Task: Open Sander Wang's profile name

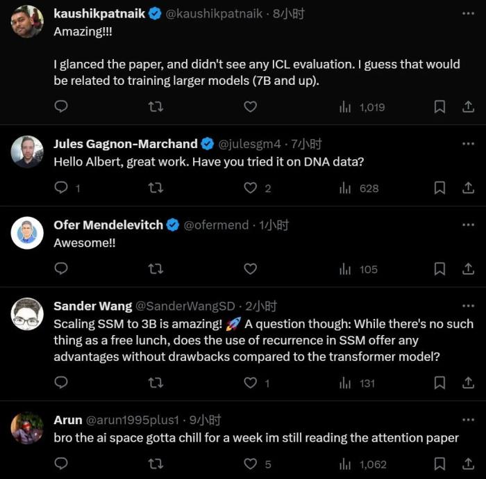Action: click(x=92, y=306)
